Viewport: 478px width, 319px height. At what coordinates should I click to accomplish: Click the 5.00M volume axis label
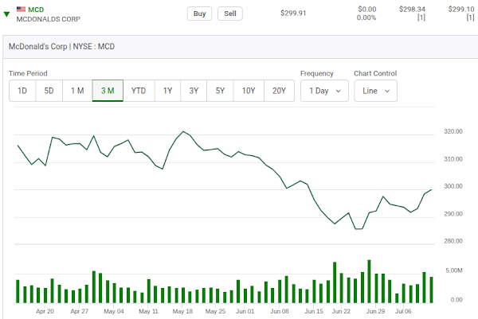[x=454, y=270]
